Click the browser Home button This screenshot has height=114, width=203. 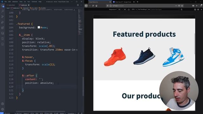pyautogui.click(x=96, y=6)
